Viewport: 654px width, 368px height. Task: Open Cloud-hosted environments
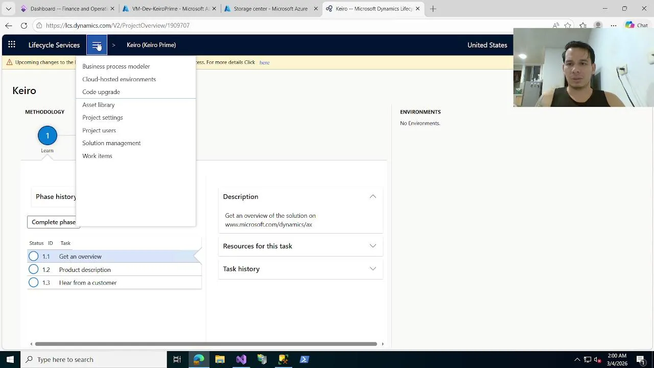tap(119, 79)
